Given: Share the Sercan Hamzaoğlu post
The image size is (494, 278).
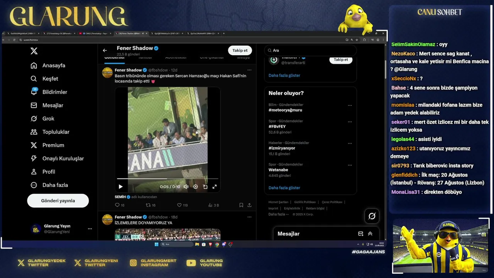Looking at the screenshot, I should pyautogui.click(x=249, y=205).
